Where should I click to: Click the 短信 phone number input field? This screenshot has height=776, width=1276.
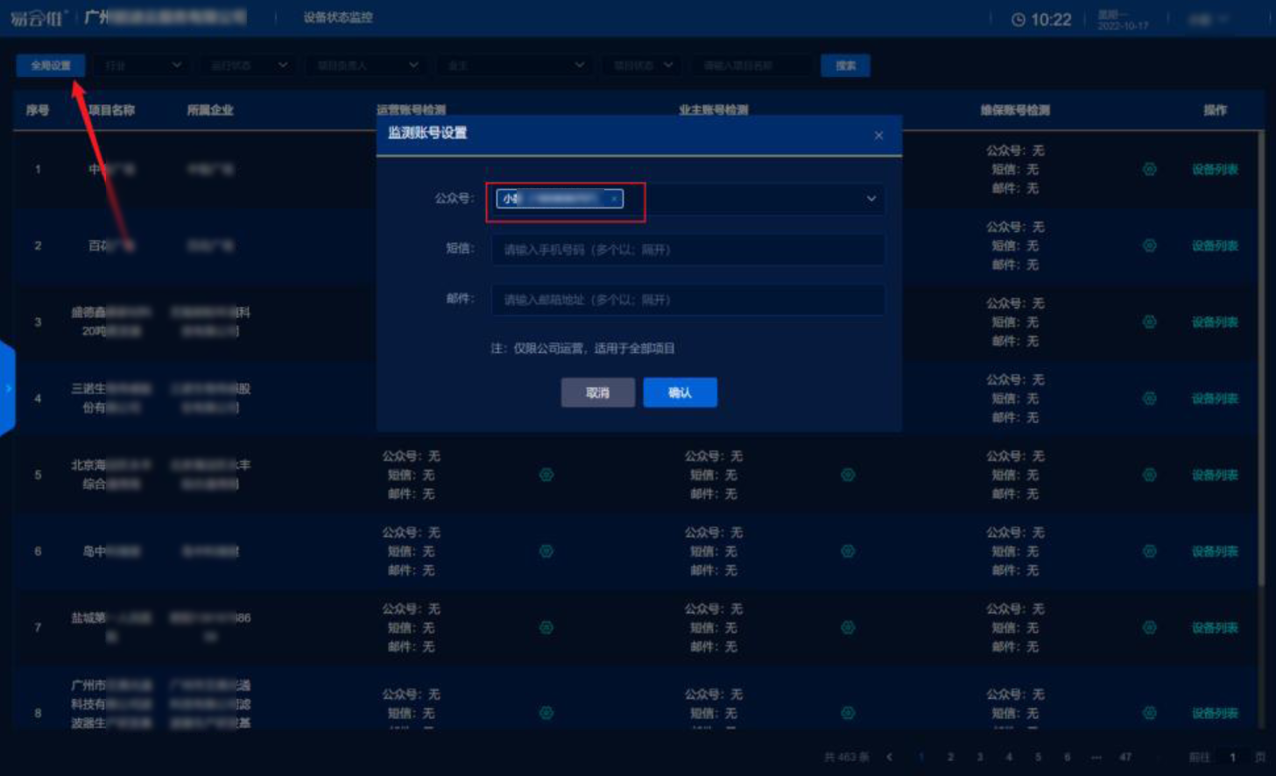click(x=687, y=250)
